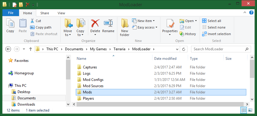Click Copy path in the ribbon

(x=41, y=27)
